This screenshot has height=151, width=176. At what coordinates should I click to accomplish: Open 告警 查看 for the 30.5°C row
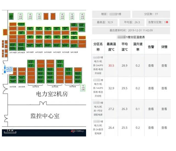click(151, 66)
